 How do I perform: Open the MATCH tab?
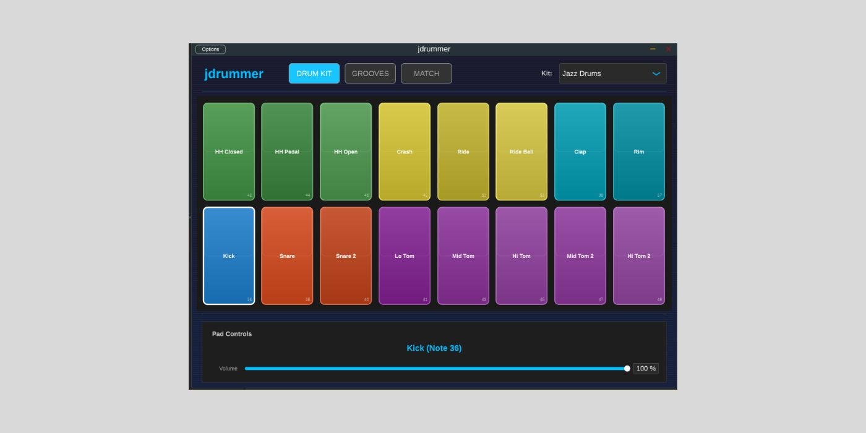426,74
